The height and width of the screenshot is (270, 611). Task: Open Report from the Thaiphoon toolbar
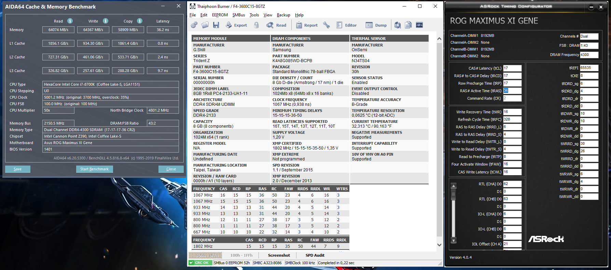[307, 25]
